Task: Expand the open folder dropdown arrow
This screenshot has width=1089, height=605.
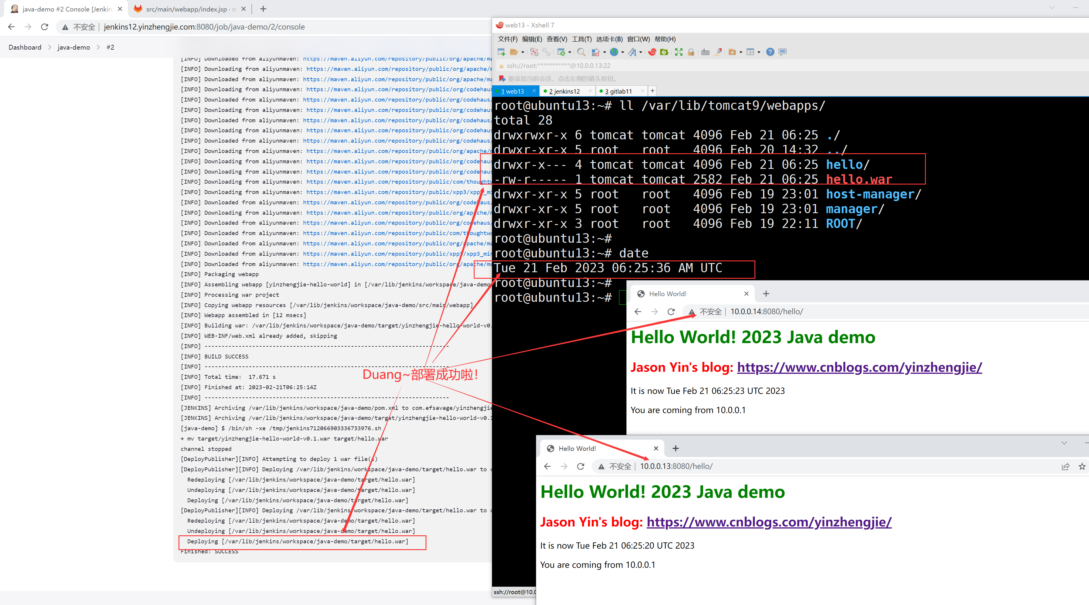Action: [523, 52]
